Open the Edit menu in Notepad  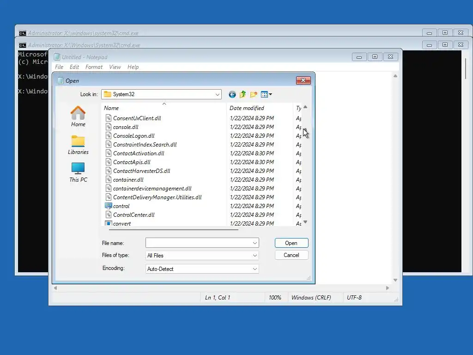[x=74, y=67]
